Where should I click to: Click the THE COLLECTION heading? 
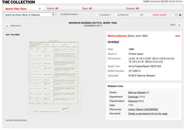[x=18, y=2]
